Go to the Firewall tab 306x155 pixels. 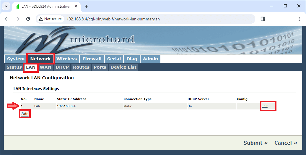92,59
